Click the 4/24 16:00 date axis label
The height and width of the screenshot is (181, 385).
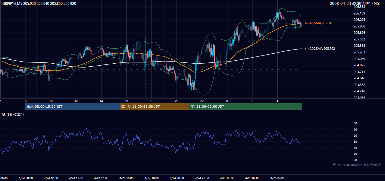[x=127, y=178]
